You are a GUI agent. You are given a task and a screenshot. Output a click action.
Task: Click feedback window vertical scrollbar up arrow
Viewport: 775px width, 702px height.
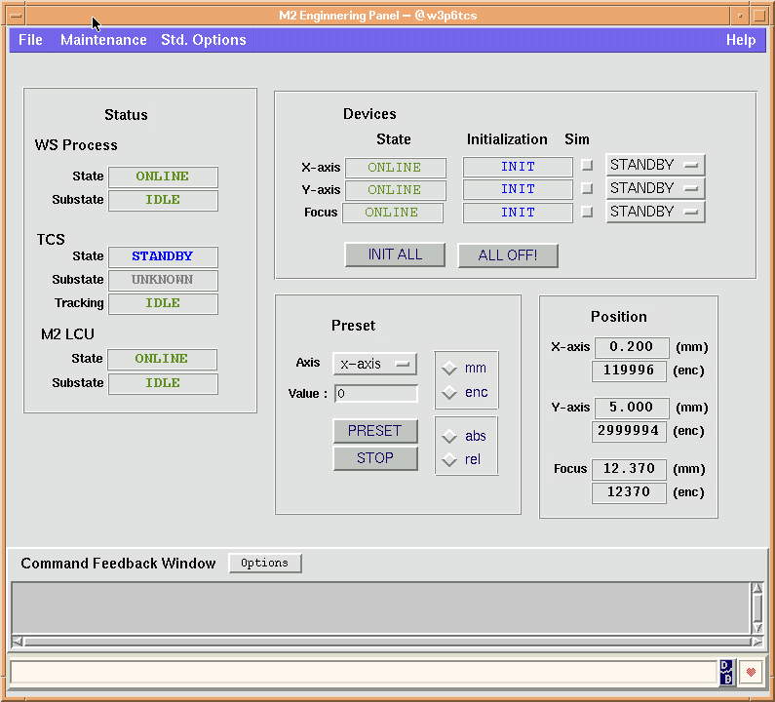[x=757, y=588]
